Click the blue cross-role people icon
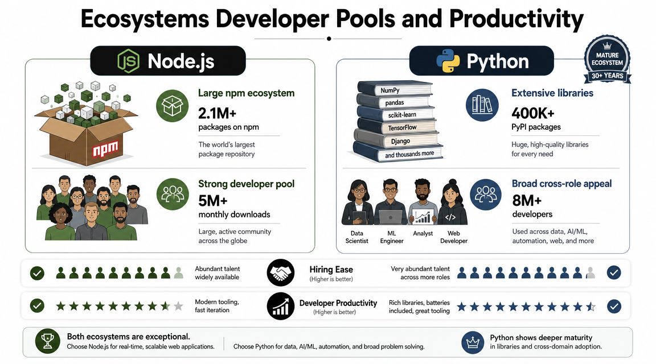The image size is (656, 364). [x=486, y=195]
